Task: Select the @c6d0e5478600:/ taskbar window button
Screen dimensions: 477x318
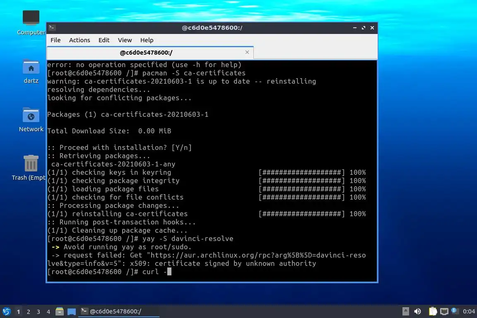Action: (119, 311)
